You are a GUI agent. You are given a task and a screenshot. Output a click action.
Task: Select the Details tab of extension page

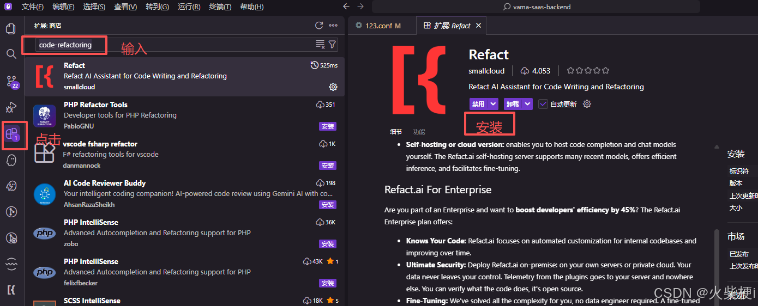pyautogui.click(x=396, y=132)
